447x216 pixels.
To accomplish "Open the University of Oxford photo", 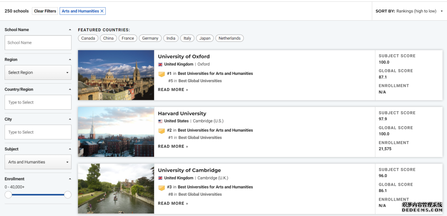I will point(116,75).
